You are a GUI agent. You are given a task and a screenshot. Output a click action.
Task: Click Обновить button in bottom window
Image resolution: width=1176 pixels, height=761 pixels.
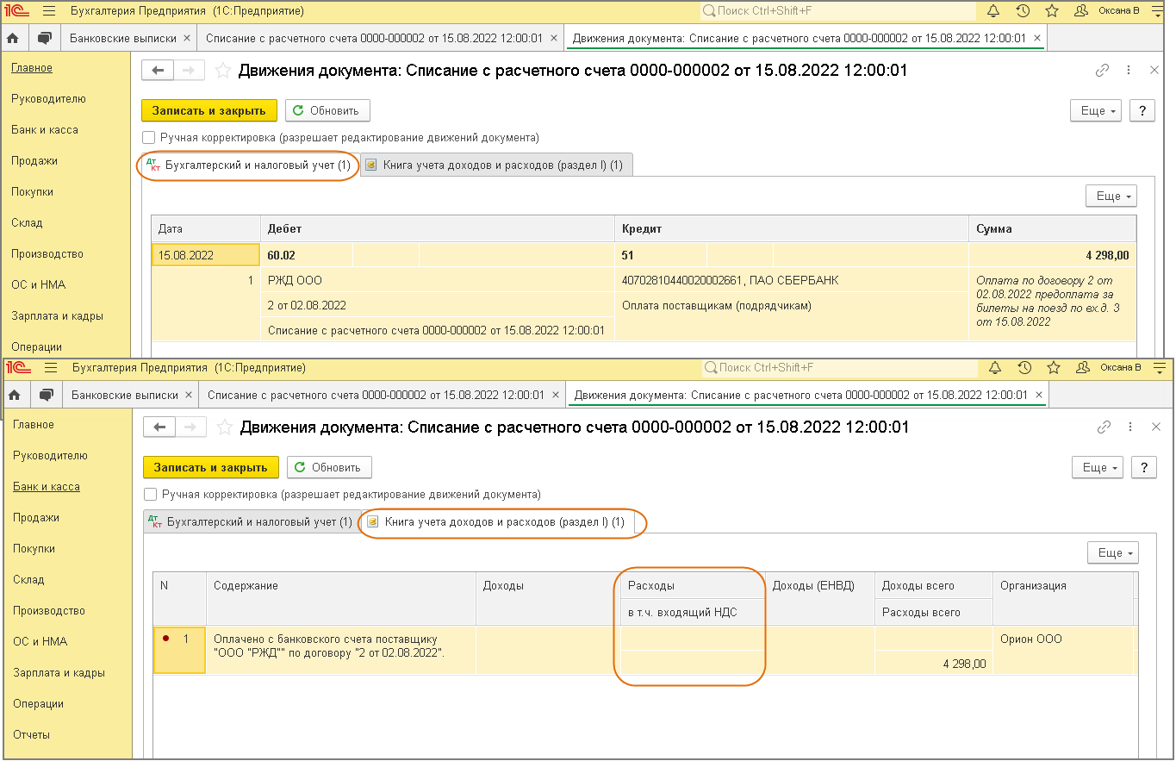click(329, 467)
